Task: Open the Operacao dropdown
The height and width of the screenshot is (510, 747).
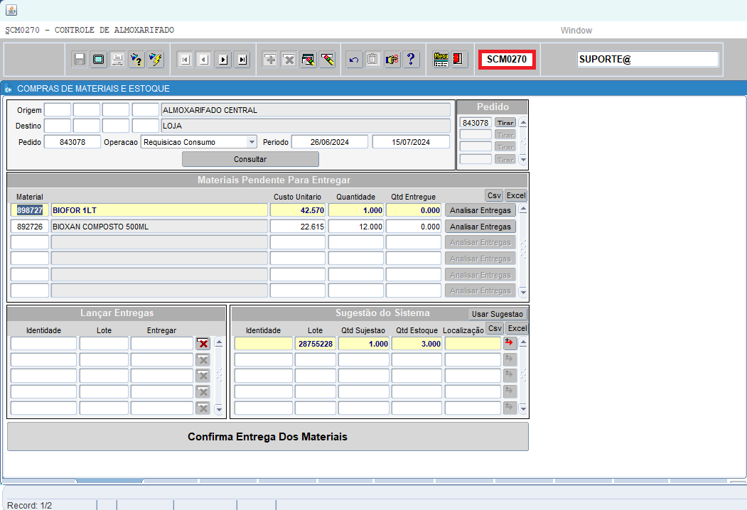Action: (x=252, y=142)
